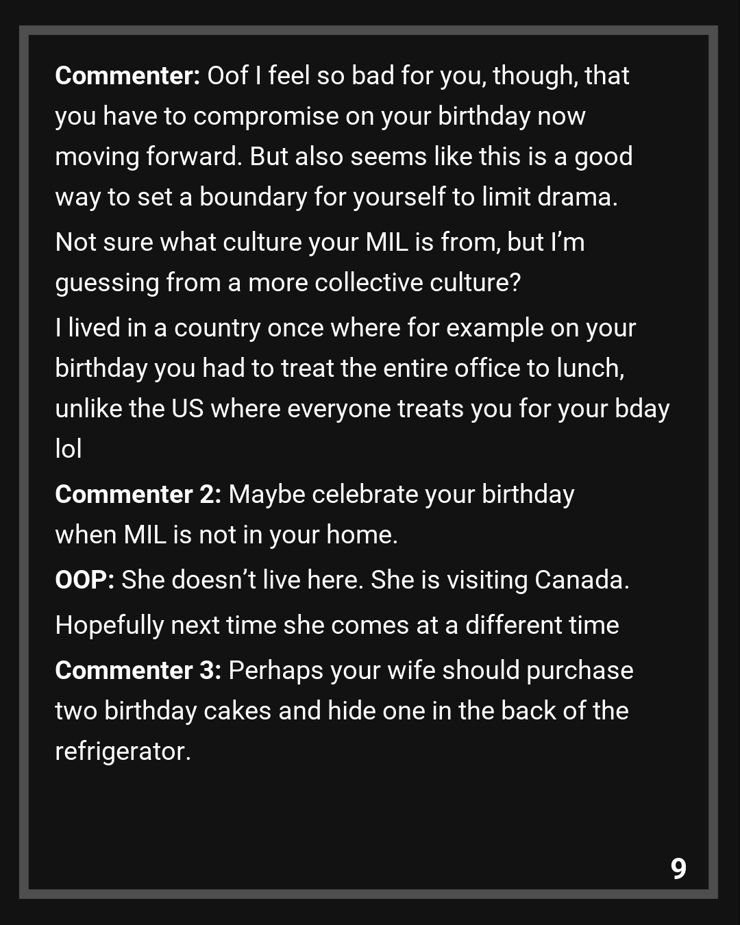Click the page number 9
740x925 pixels.
tap(678, 868)
